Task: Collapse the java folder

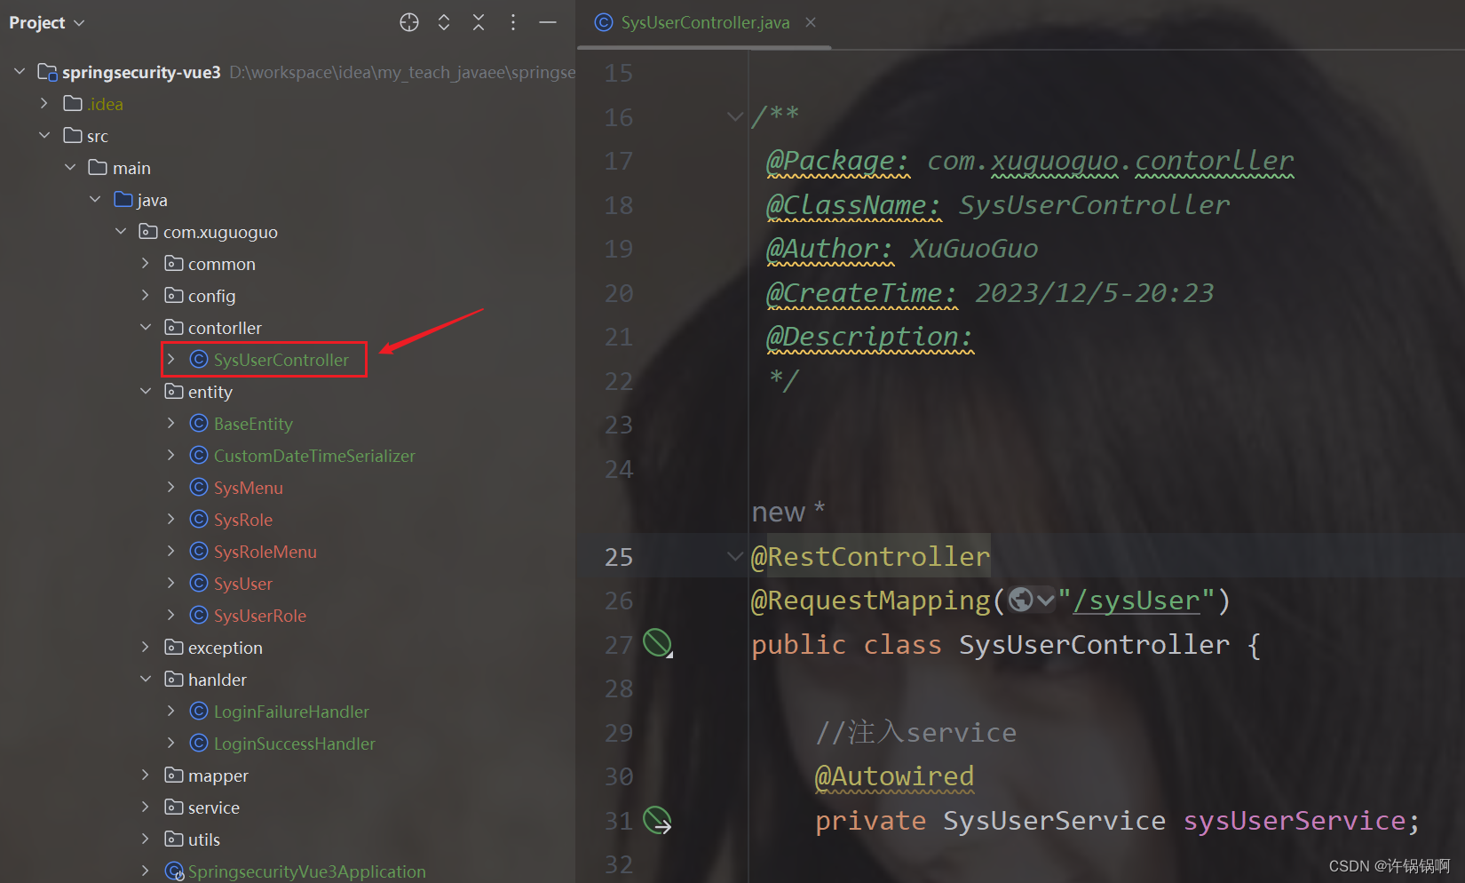Action: tap(95, 199)
